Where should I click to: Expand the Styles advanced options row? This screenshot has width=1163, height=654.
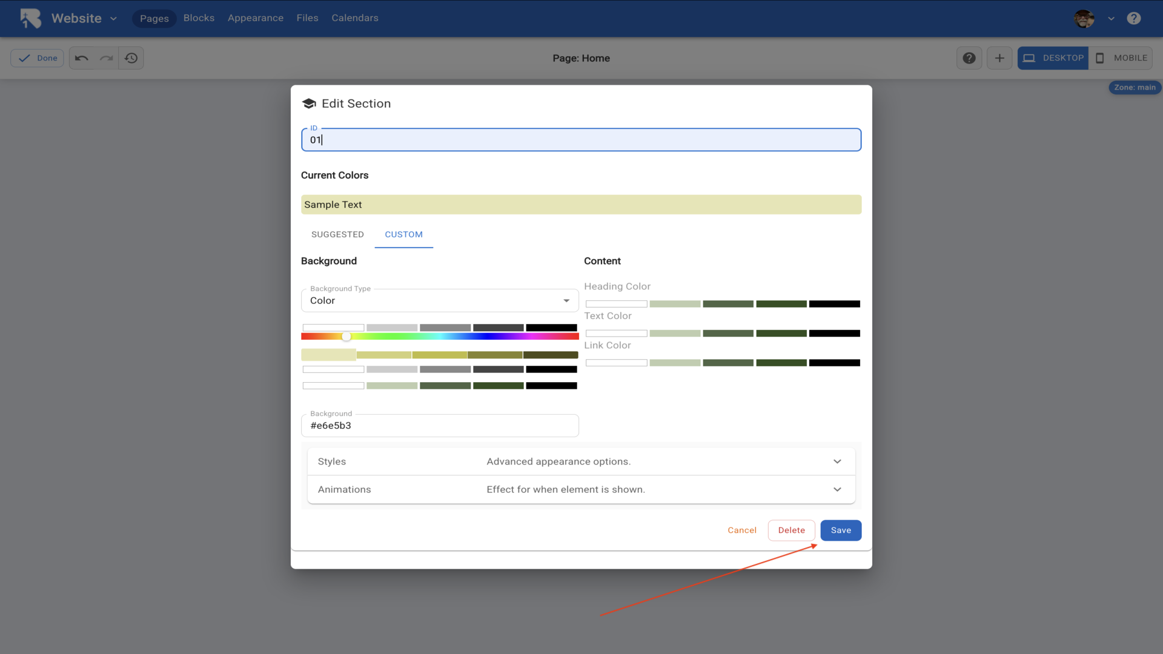(581, 461)
